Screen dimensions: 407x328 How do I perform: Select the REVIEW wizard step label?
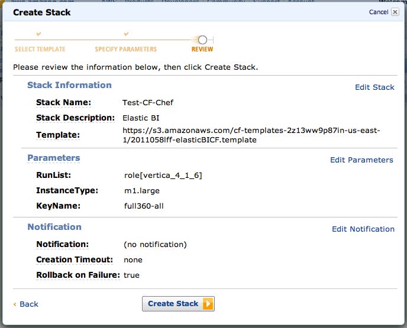tap(202, 50)
